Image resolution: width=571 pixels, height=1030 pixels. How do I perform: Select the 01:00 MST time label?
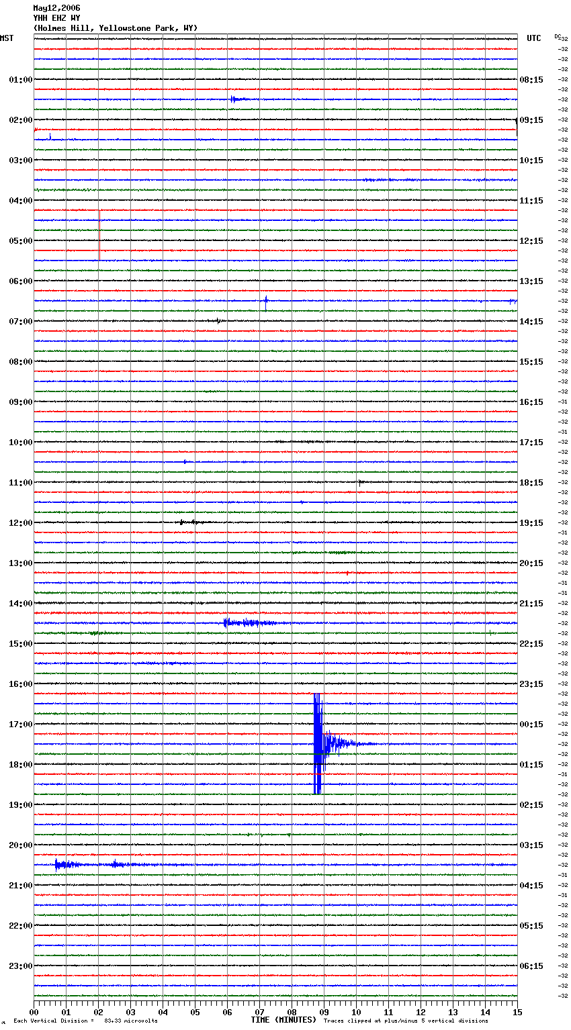[x=21, y=80]
